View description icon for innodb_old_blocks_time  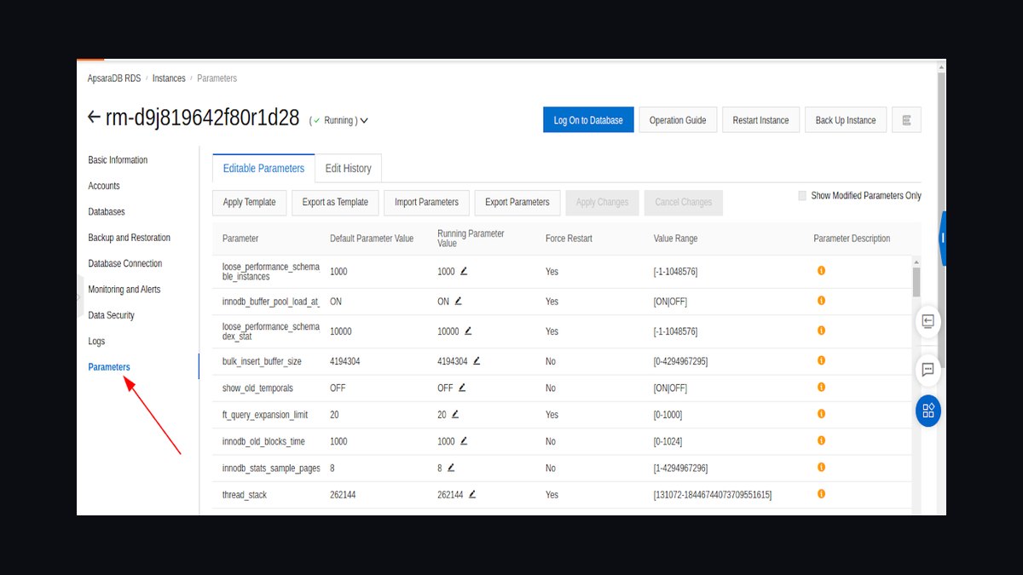tap(822, 440)
